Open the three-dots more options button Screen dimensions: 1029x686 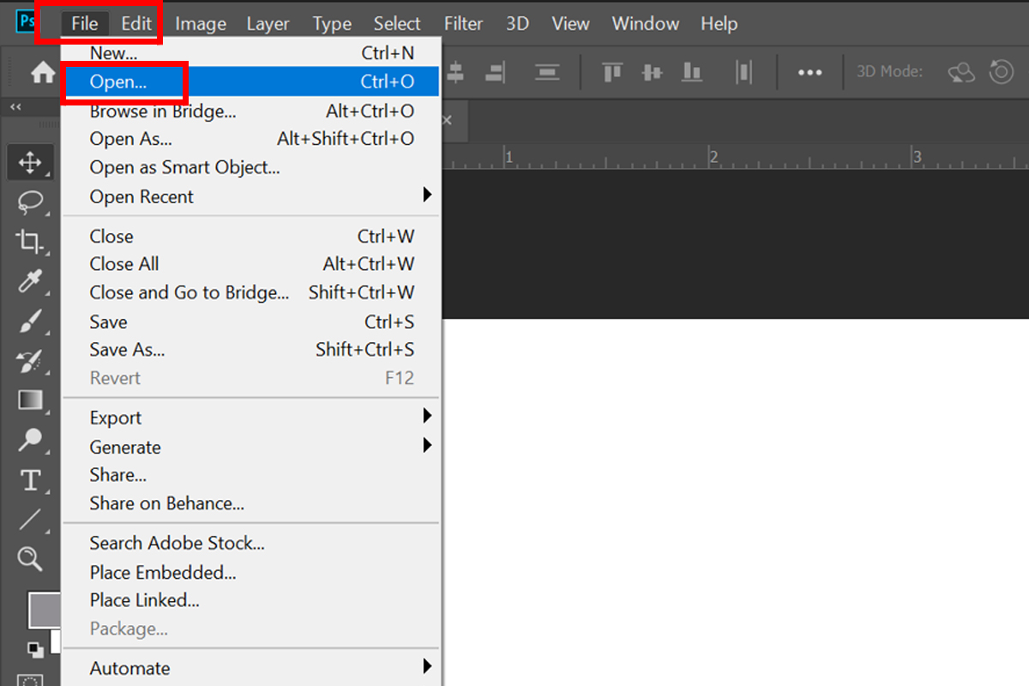coord(809,73)
